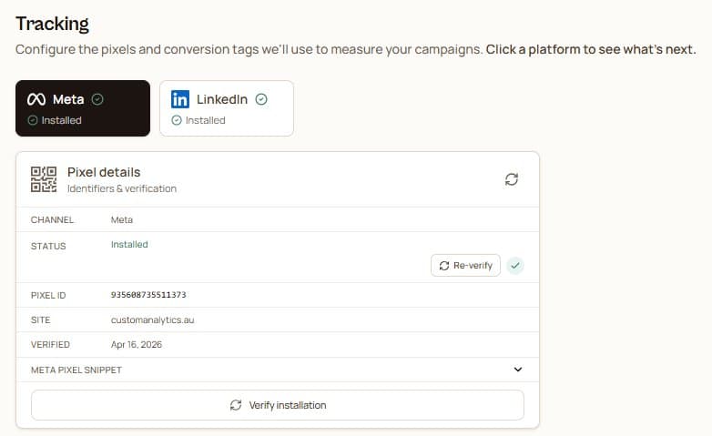
Task: Click the green Installed status text
Action: coord(129,244)
